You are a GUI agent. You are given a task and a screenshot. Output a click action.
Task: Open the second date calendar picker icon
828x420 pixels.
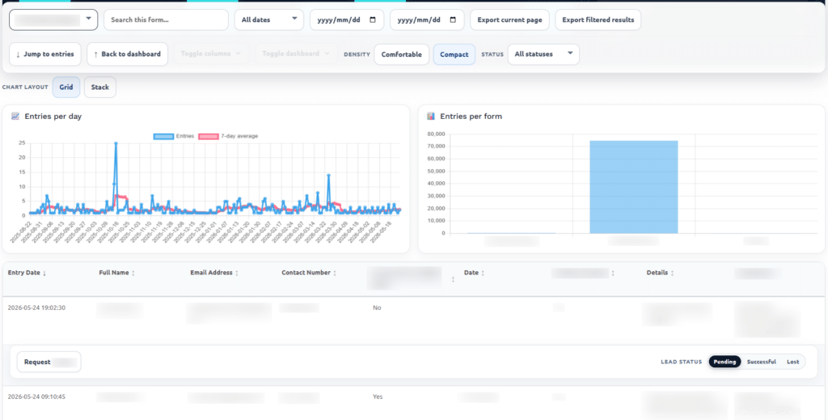[453, 20]
